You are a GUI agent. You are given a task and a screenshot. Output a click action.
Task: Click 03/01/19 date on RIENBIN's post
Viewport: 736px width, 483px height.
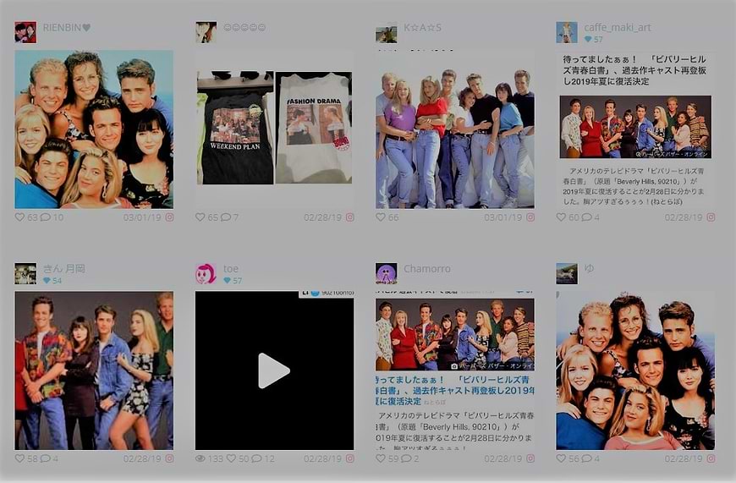142,217
